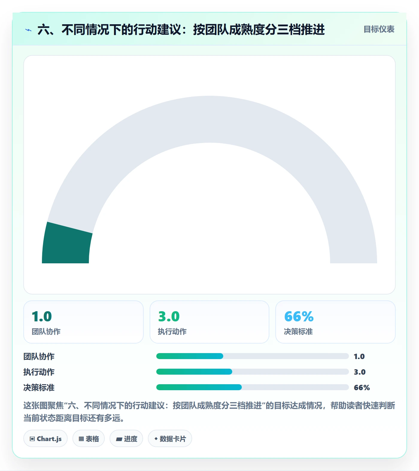Select the 1.0 团队协作 stat card
The width and height of the screenshot is (419, 471).
tap(84, 322)
